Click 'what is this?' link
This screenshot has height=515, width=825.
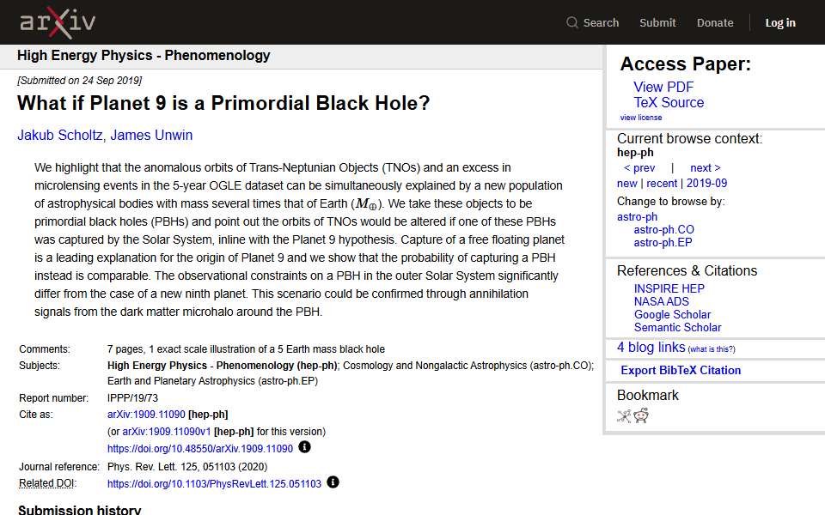click(x=712, y=349)
